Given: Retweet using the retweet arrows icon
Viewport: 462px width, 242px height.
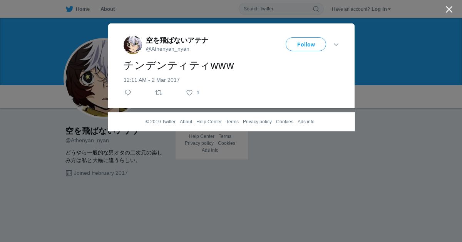Looking at the screenshot, I should 159,93.
